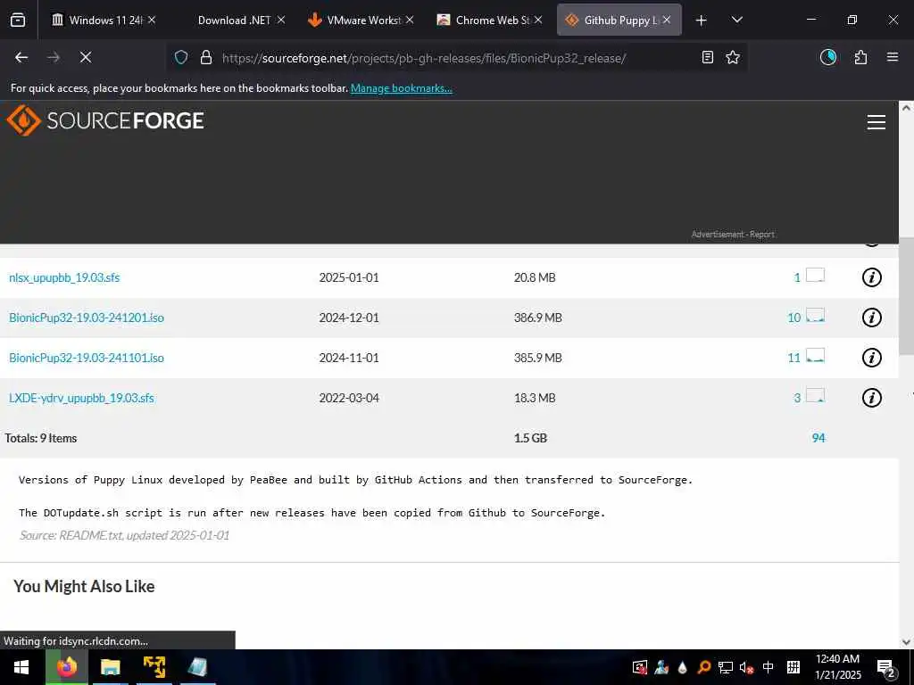
Task: Open Windows Start menu
Action: tap(21, 667)
